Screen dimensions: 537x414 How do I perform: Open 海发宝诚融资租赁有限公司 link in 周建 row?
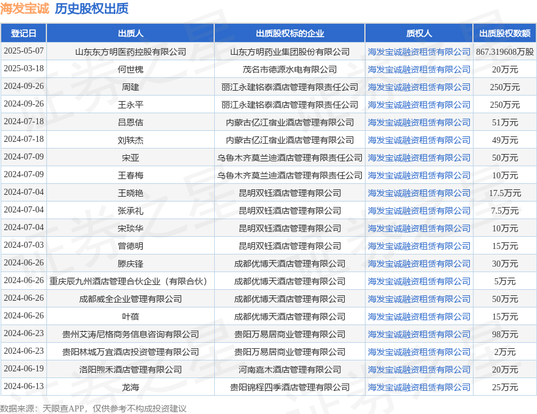pyautogui.click(x=419, y=87)
